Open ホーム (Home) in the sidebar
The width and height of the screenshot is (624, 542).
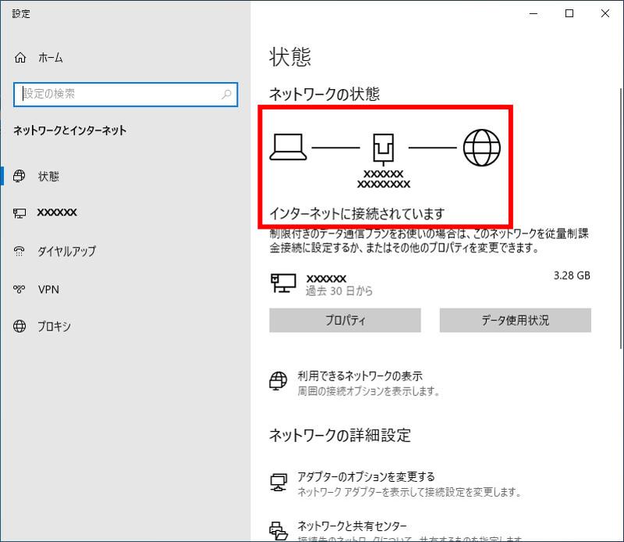[x=51, y=58]
